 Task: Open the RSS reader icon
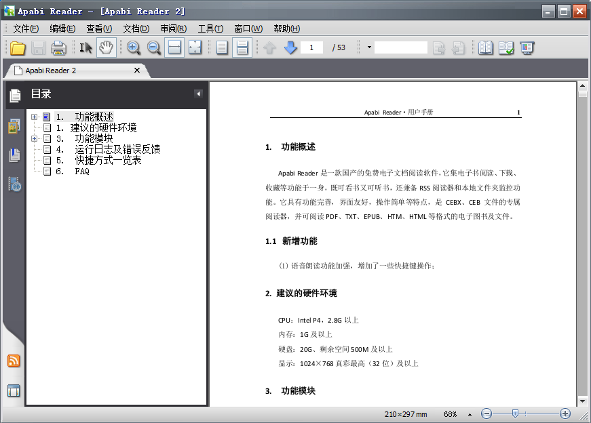click(14, 361)
